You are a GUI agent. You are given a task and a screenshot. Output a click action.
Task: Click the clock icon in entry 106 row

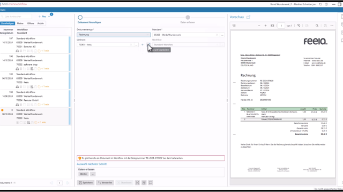39,69
